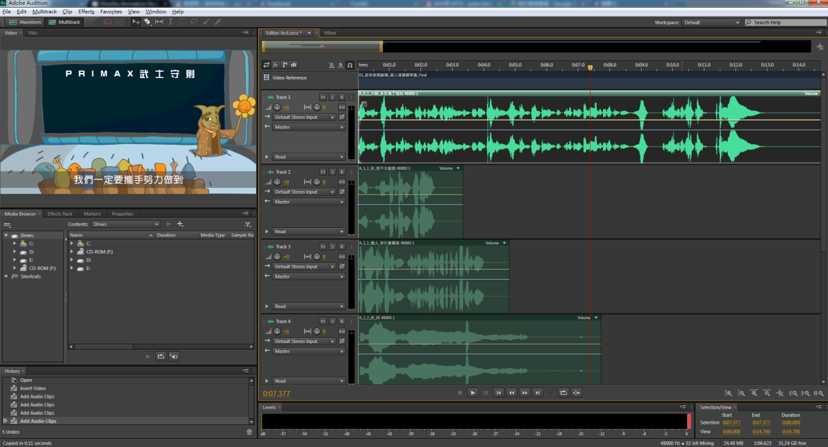Viewport: 828px width, 447px height.
Task: Open the Multitrack menu
Action: (x=45, y=12)
